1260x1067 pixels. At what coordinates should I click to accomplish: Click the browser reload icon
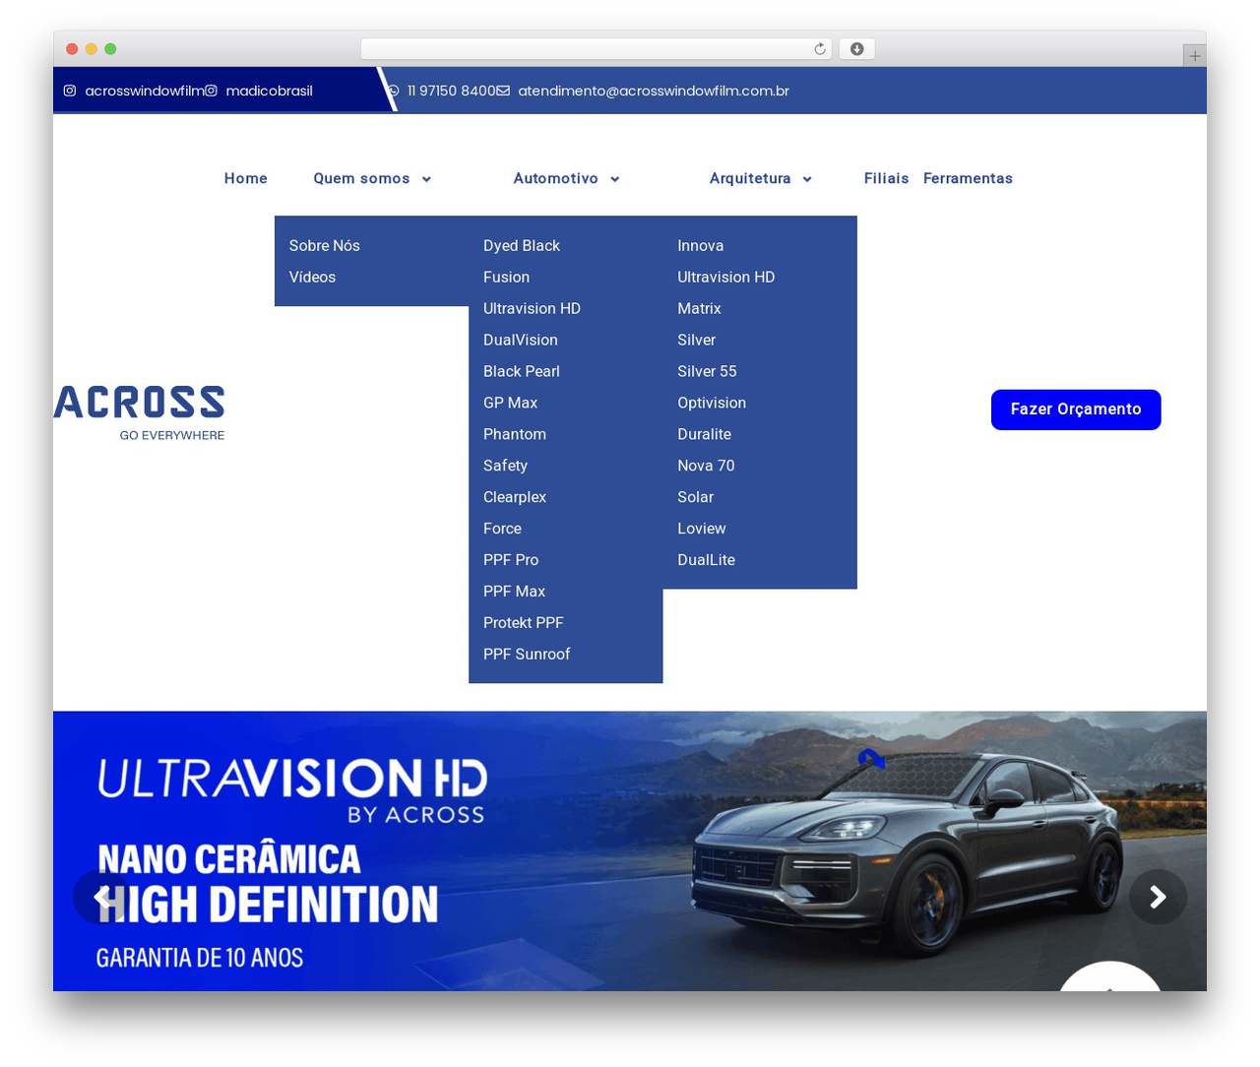coord(820,49)
